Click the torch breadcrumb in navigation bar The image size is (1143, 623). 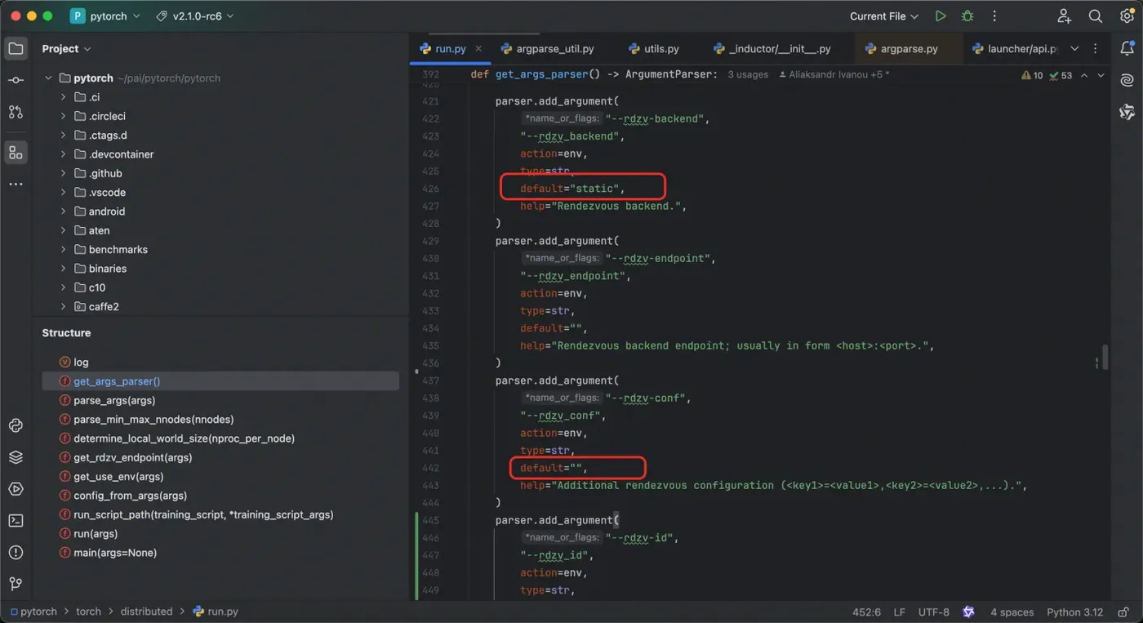point(88,612)
